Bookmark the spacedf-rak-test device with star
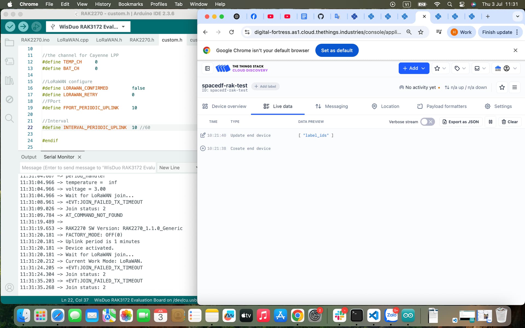Image resolution: width=525 pixels, height=328 pixels. [502, 87]
